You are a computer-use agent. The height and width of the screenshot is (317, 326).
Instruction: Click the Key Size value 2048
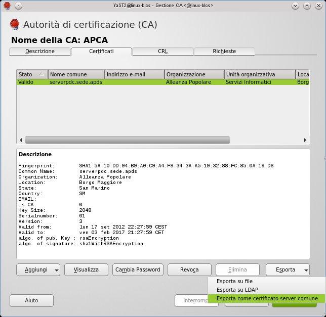pyautogui.click(x=85, y=210)
